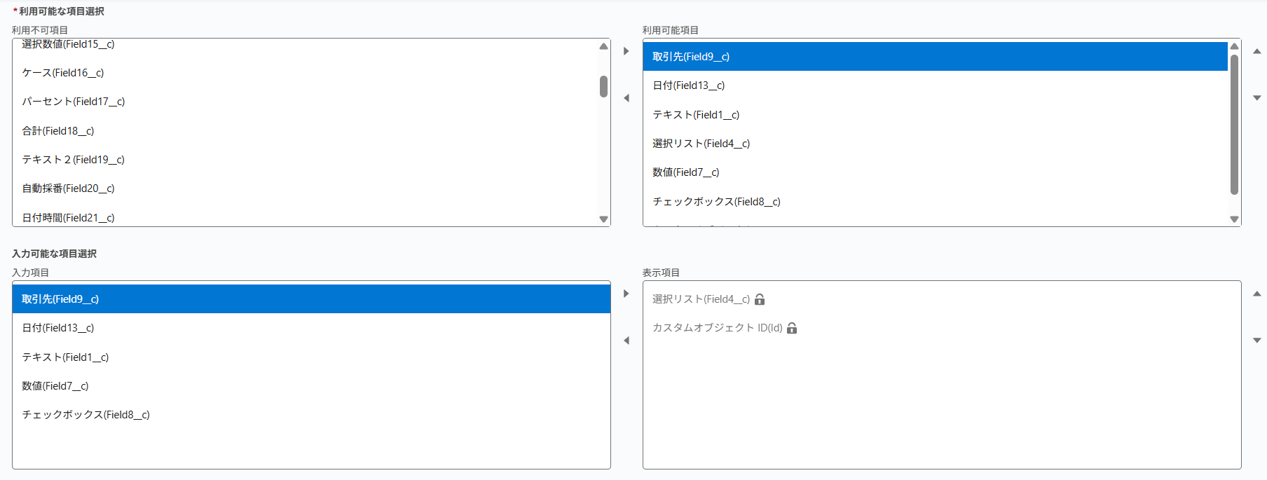Click right arrow between 利用不可項目 and 利用可能項目
The height and width of the screenshot is (480, 1267).
(x=626, y=51)
